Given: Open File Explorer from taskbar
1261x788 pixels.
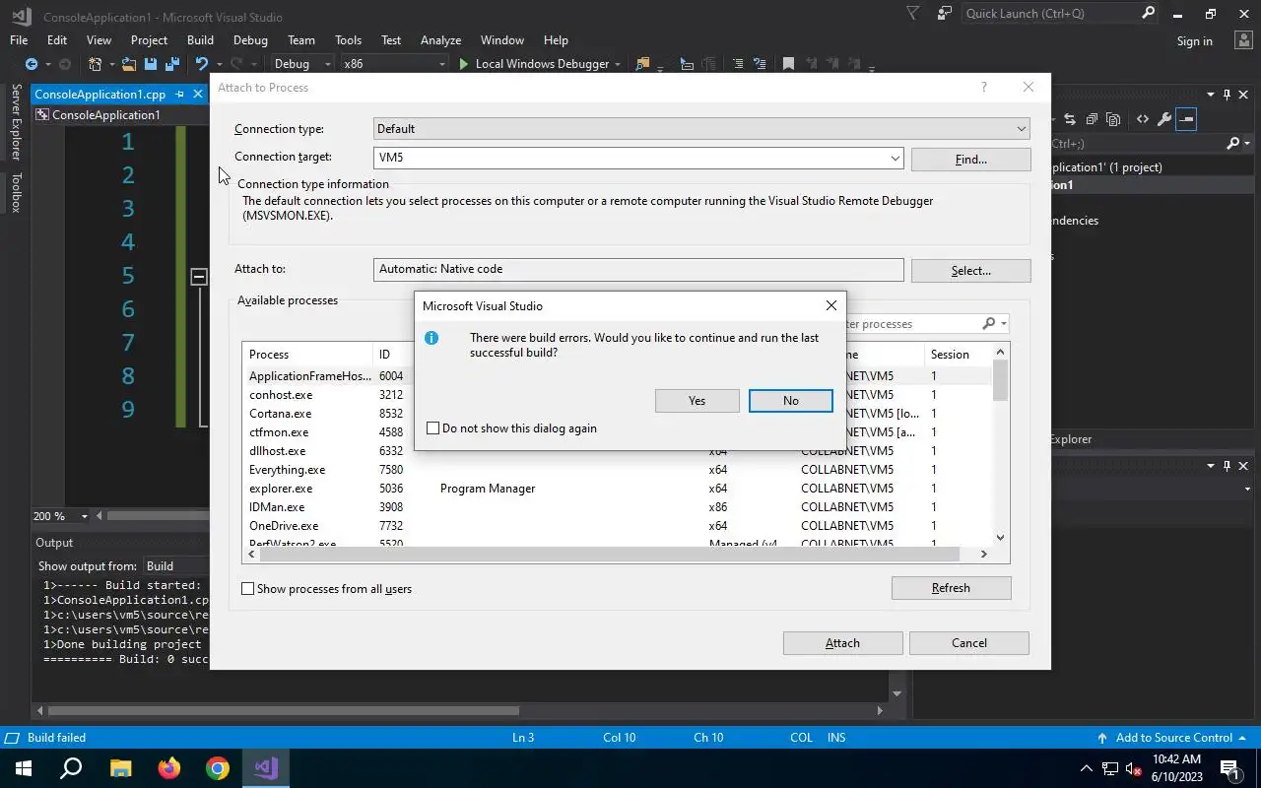Looking at the screenshot, I should pos(120,768).
